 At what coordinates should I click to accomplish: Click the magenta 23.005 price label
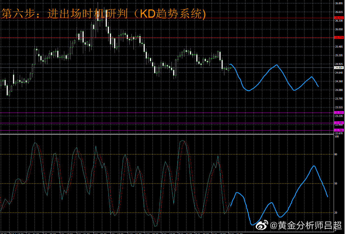pyautogui.click(x=339, y=123)
